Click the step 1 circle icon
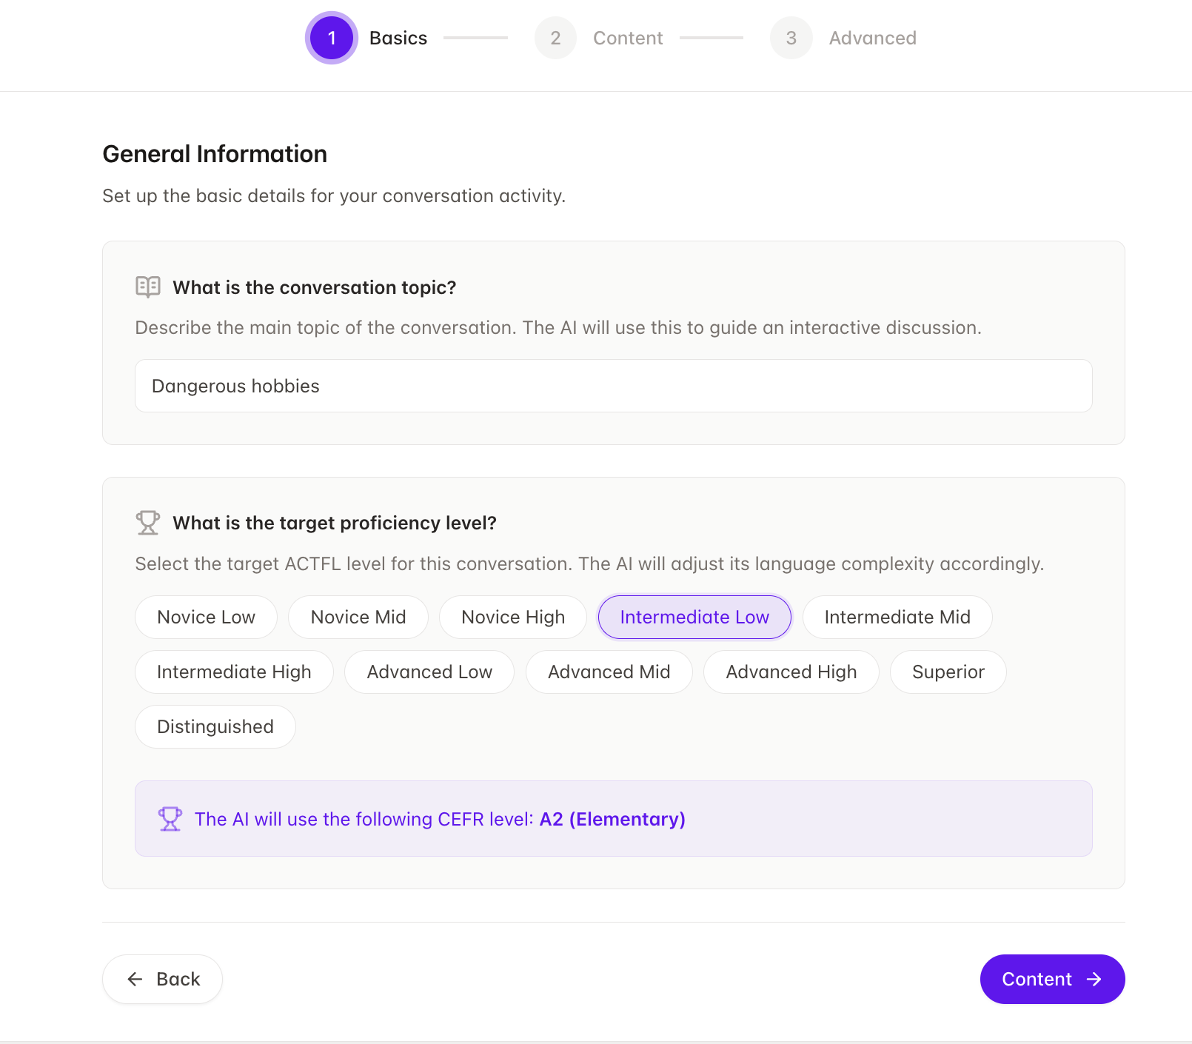Screen dimensions: 1192x1044 click(332, 38)
